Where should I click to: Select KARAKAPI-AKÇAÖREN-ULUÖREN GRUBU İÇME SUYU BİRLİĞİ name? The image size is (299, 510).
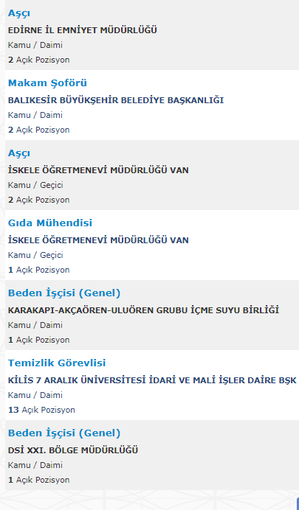click(143, 310)
